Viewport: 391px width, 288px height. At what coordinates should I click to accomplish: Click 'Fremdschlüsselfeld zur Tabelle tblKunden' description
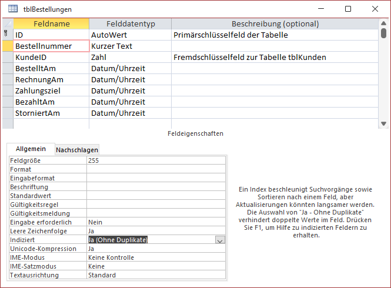pyautogui.click(x=275, y=58)
